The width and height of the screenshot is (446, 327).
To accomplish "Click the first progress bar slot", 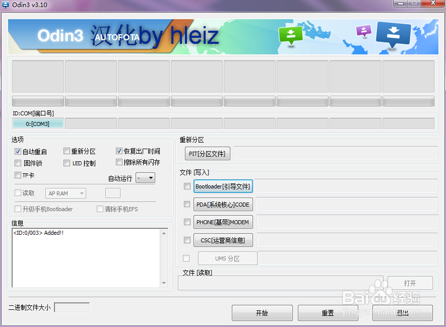I will (38, 101).
